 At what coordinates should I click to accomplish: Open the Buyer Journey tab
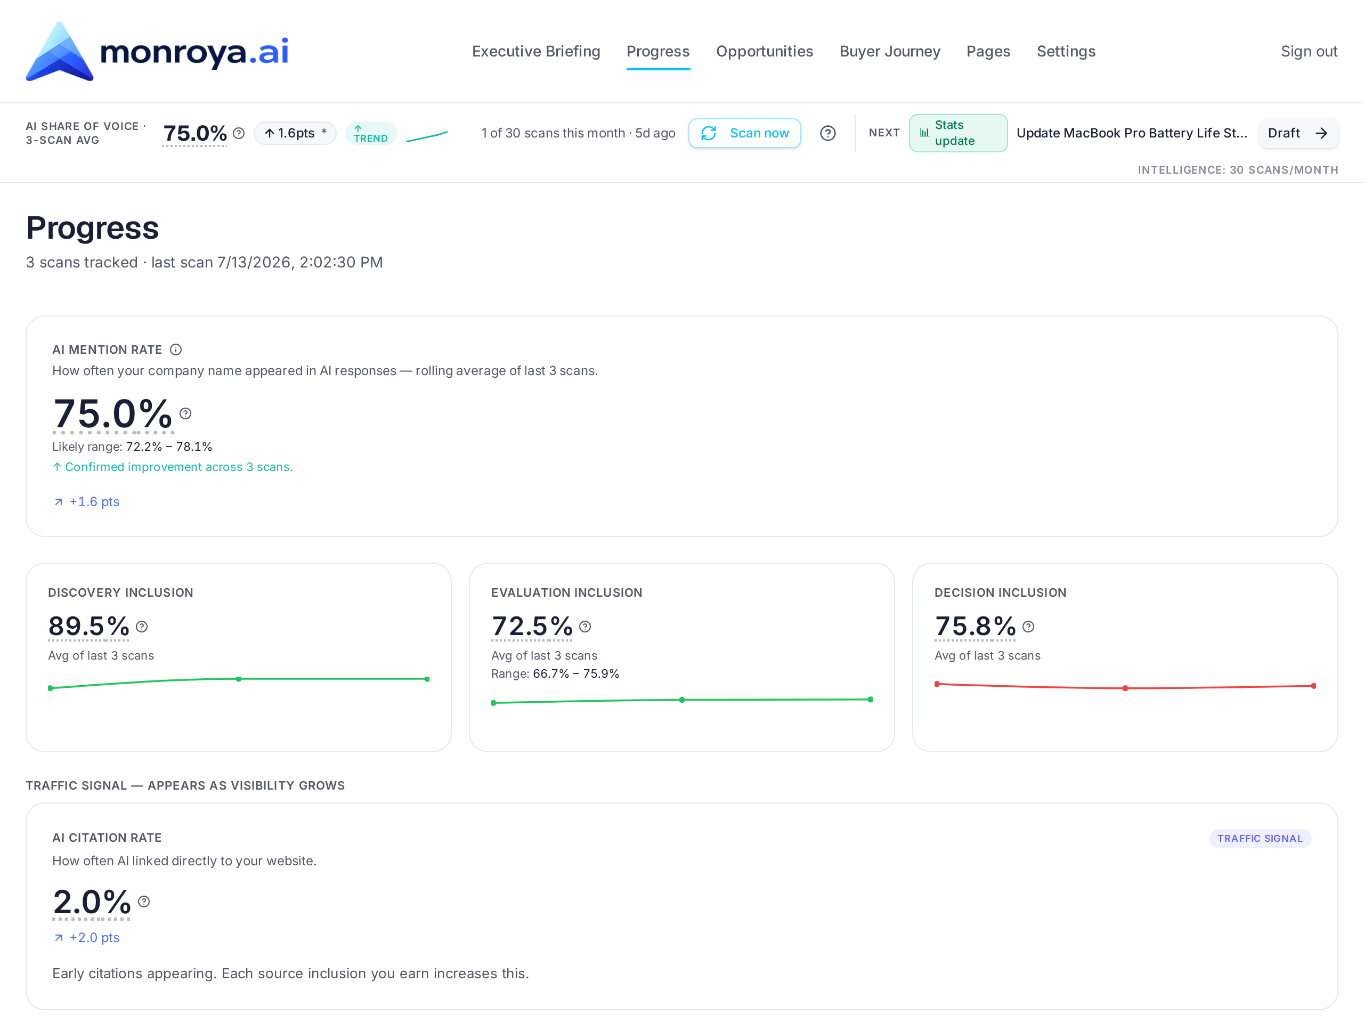[x=890, y=51]
